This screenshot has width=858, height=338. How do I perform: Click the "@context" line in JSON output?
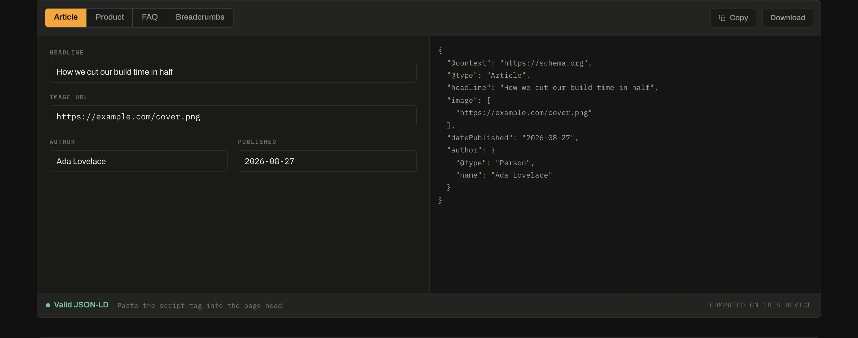click(519, 63)
